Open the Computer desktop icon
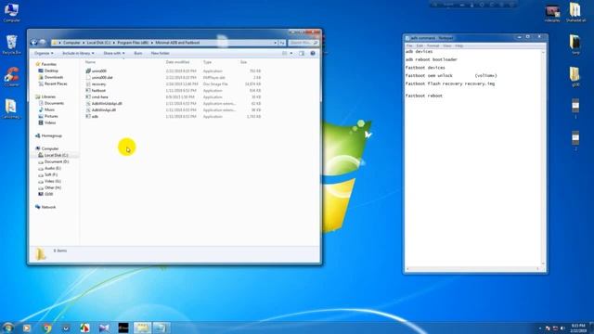The height and width of the screenshot is (334, 594). (11, 12)
